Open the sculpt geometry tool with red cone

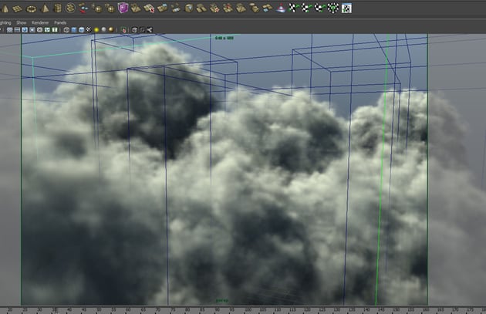[x=280, y=8]
